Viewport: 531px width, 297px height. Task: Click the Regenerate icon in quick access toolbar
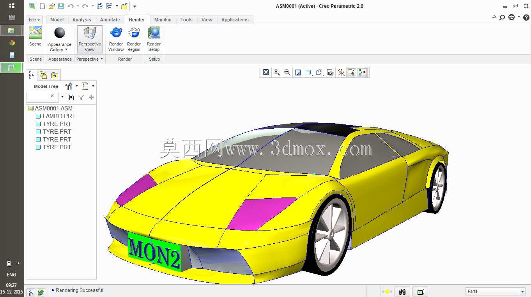(100, 6)
